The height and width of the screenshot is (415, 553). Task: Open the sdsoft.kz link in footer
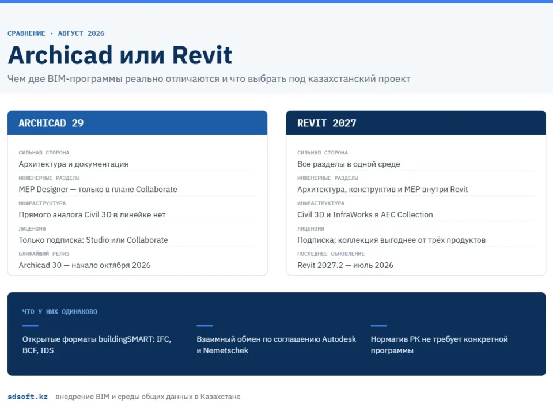[28, 397]
